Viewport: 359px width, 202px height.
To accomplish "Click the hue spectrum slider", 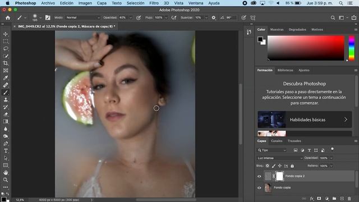I will click(x=352, y=48).
